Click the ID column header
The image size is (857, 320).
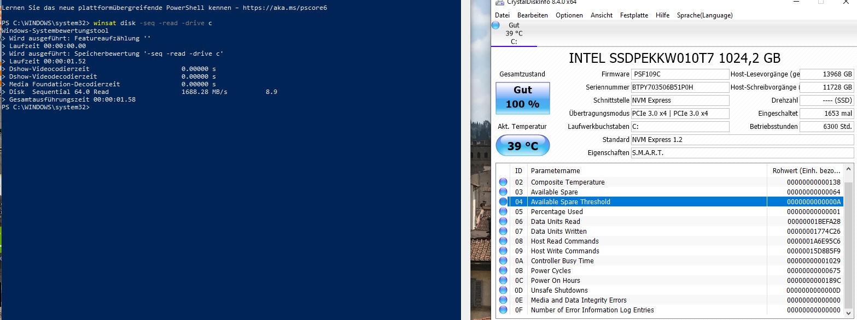click(518, 171)
